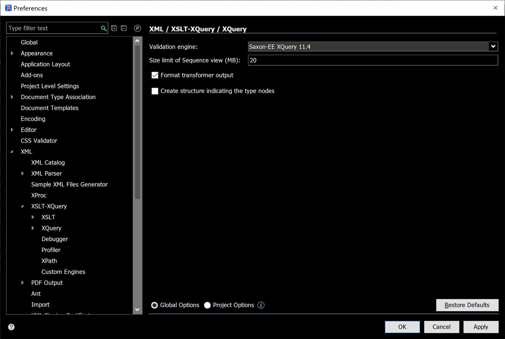505x339 pixels.
Task: Expand the Appearance tree node
Action: (12, 53)
